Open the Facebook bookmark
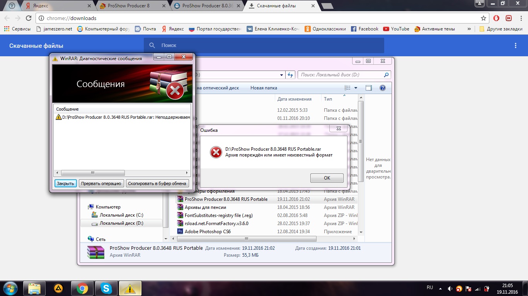This screenshot has height=296, width=528. point(364,29)
